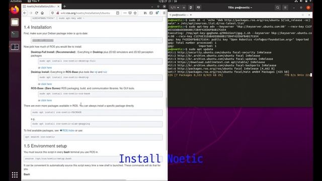Click apt search ros-noetic command

[x=93, y=137]
